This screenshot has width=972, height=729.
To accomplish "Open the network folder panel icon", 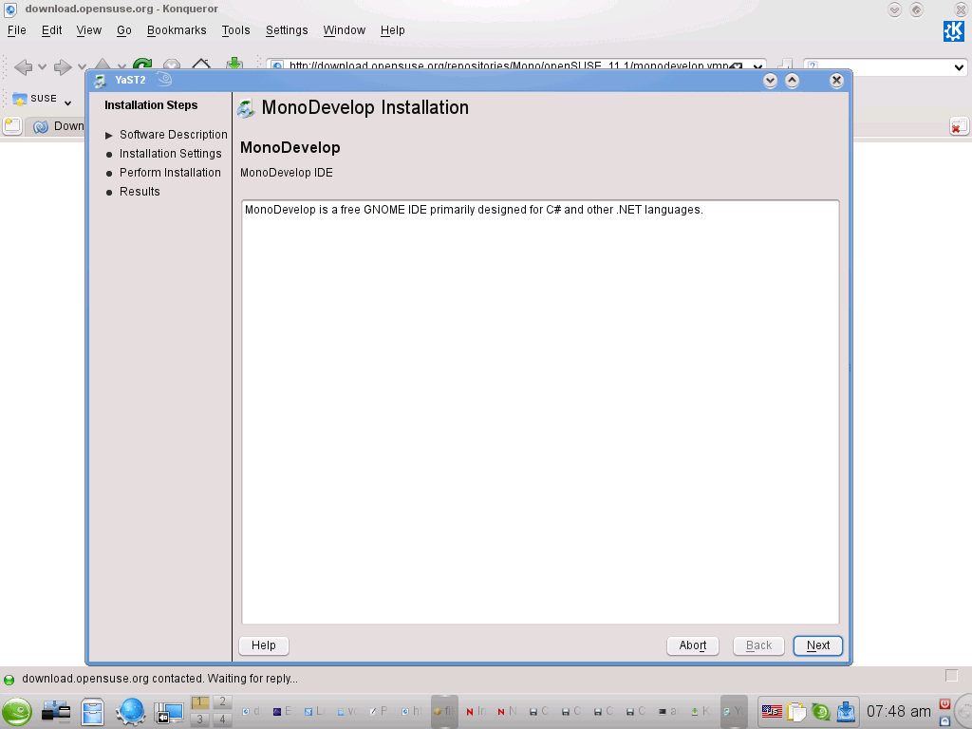I will click(56, 712).
